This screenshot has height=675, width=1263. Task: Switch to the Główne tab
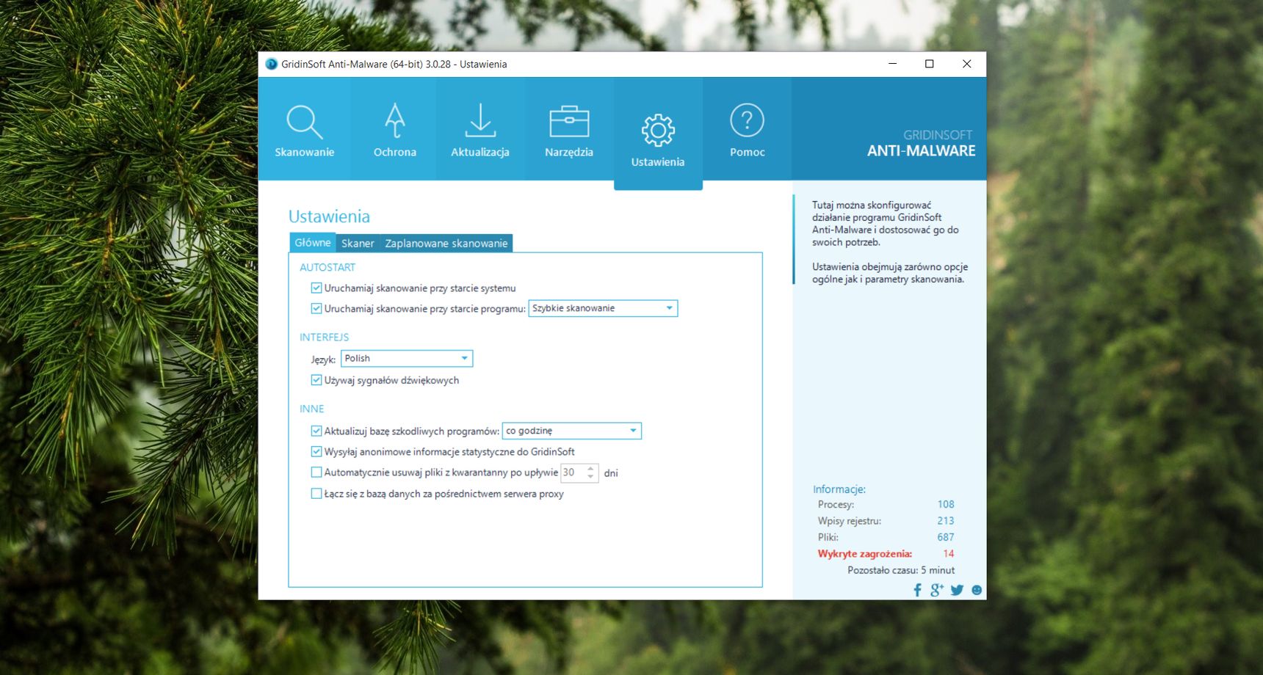click(313, 242)
